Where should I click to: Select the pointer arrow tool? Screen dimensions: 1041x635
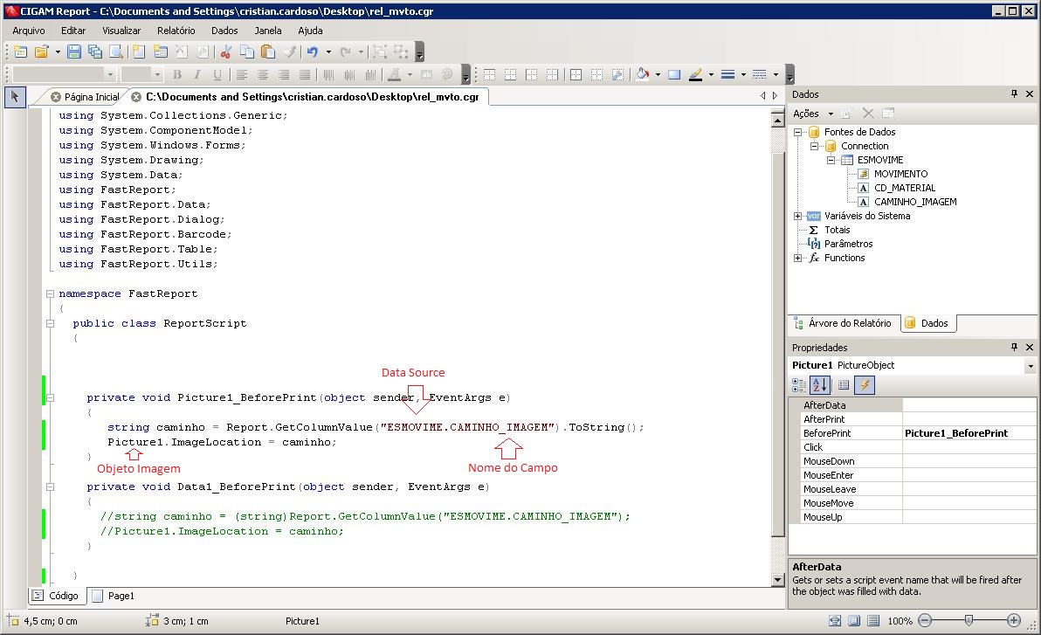pos(14,97)
